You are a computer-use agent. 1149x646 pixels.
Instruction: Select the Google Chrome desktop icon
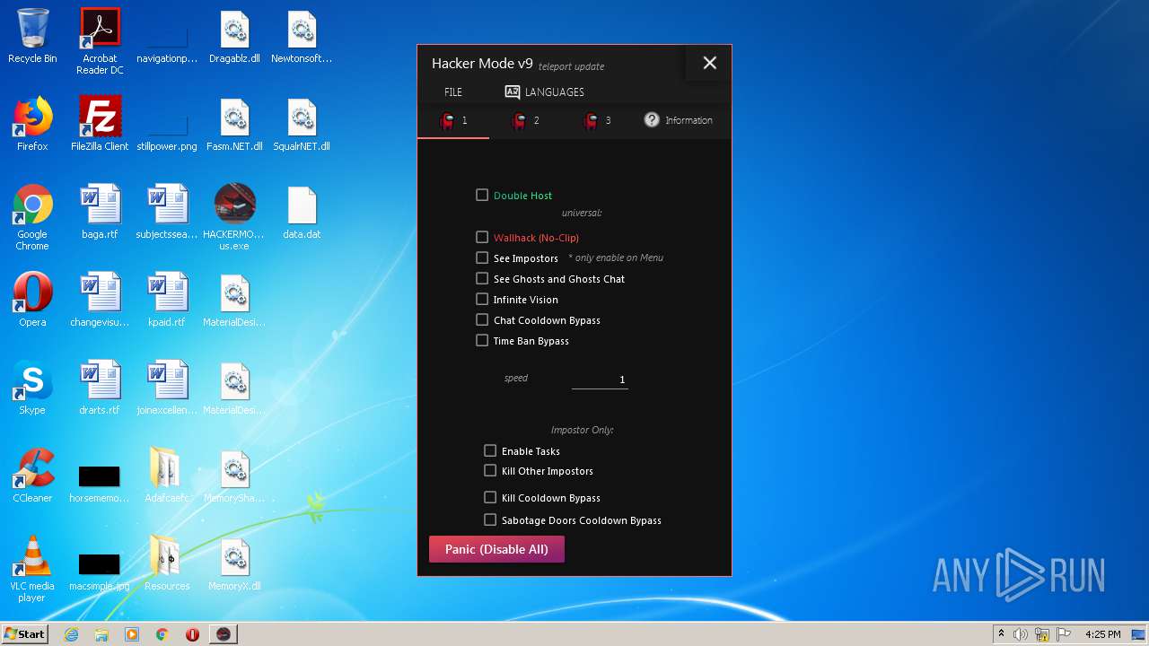click(x=32, y=217)
